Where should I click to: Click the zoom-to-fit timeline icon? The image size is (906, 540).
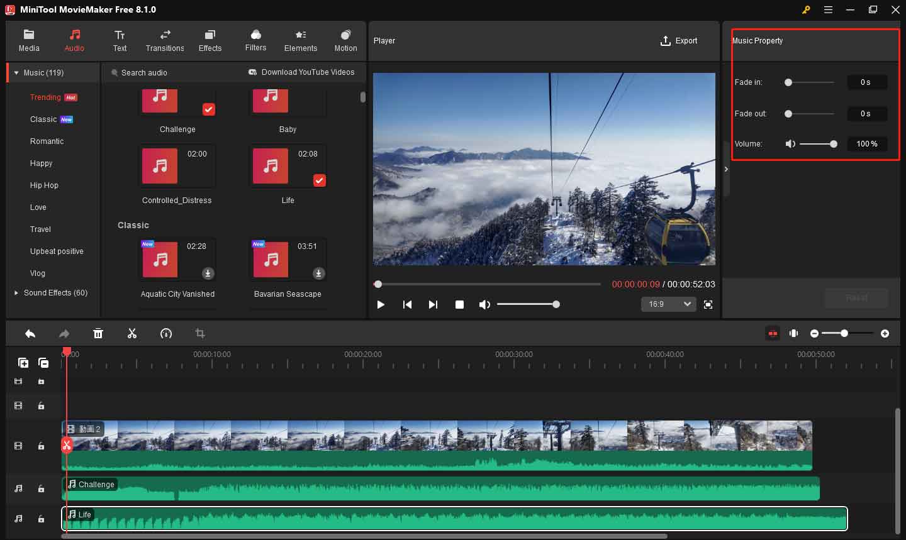click(x=794, y=333)
